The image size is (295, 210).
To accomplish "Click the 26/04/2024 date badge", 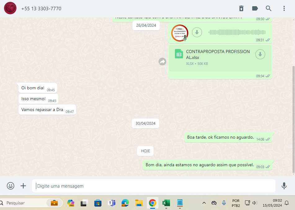I will point(146,25).
